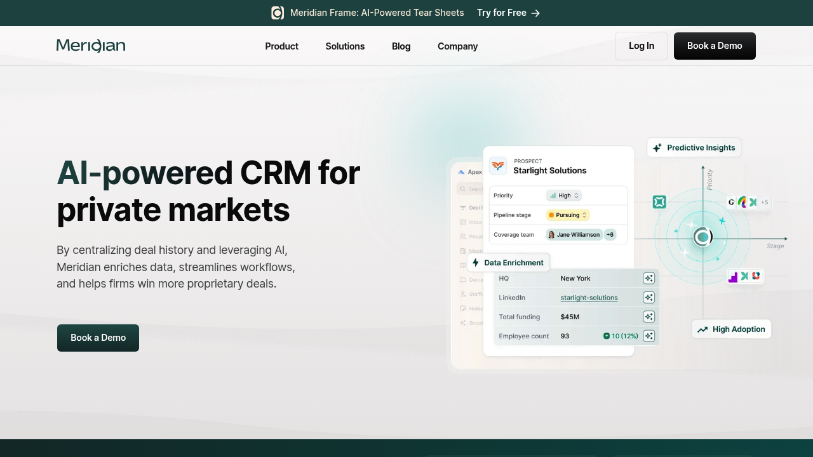
Task: Click the Starlight Solutions prospect logo
Action: (499, 166)
